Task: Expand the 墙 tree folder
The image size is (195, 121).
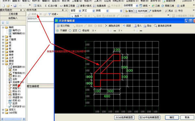Action: [x=3, y=36]
